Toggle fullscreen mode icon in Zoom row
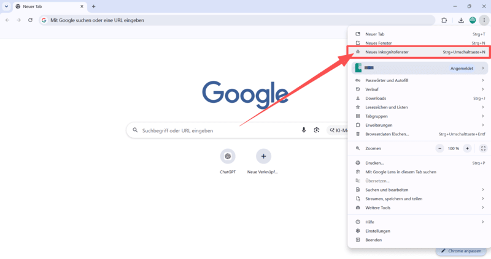 483,148
